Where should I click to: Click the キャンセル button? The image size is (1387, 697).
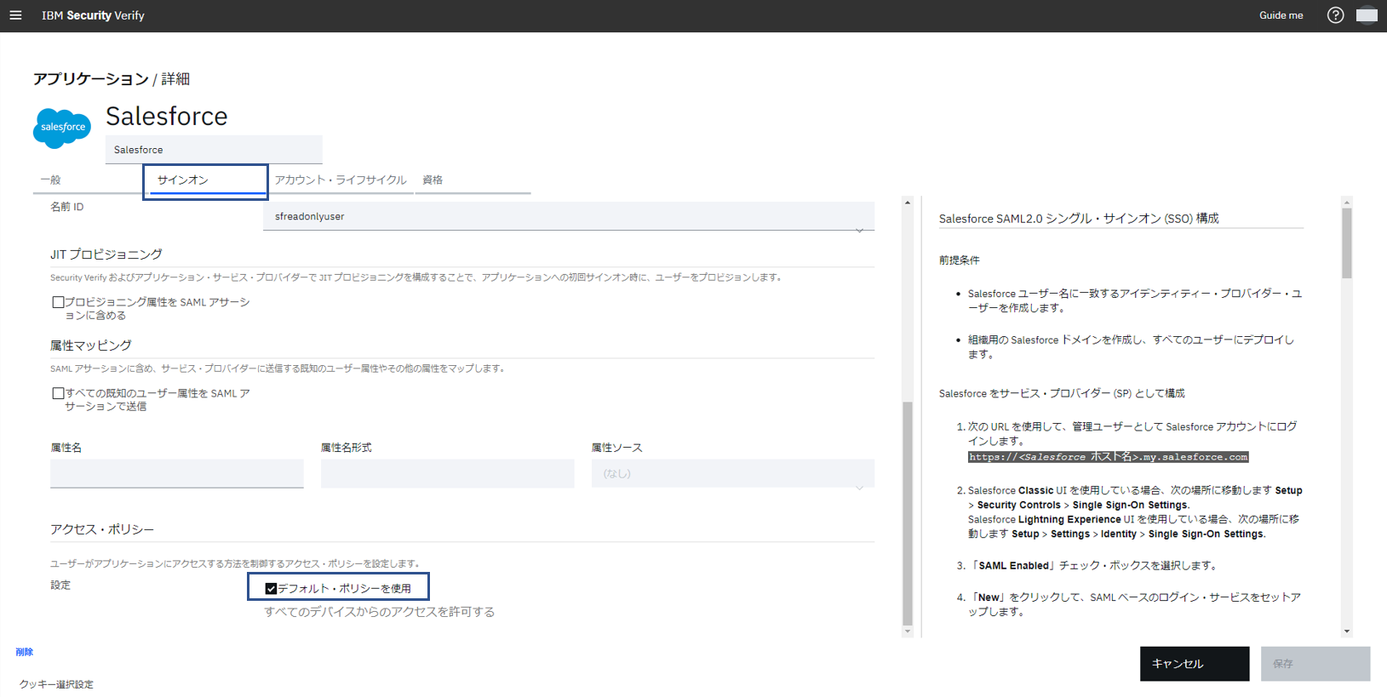point(1195,664)
